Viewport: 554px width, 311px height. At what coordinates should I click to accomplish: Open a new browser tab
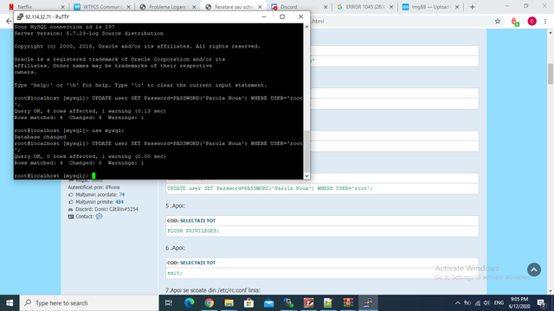(x=472, y=7)
